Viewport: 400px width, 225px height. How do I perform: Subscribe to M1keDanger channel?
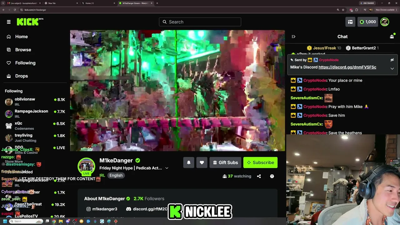260,162
